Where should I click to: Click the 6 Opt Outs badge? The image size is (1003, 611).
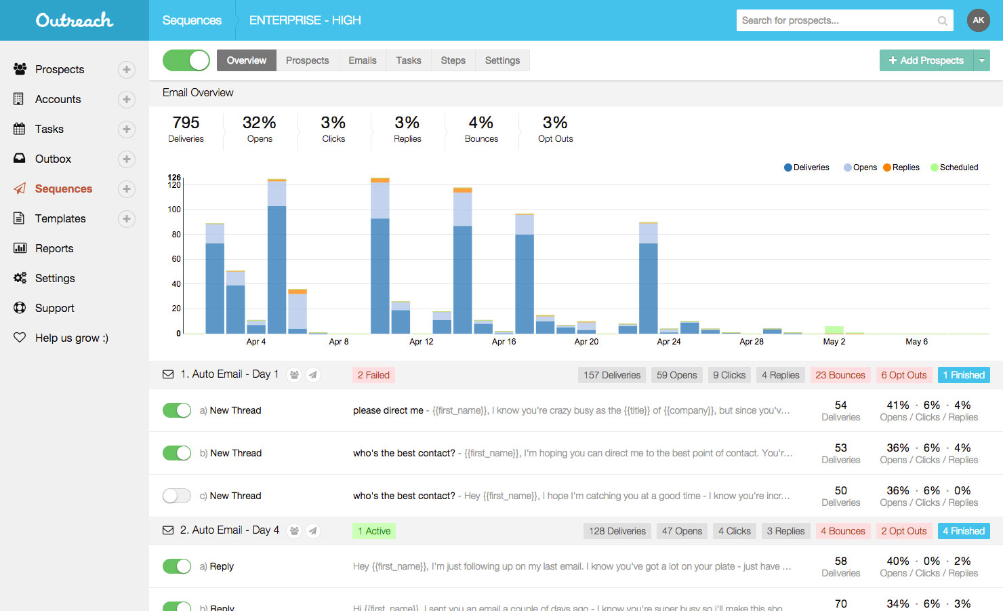point(904,375)
